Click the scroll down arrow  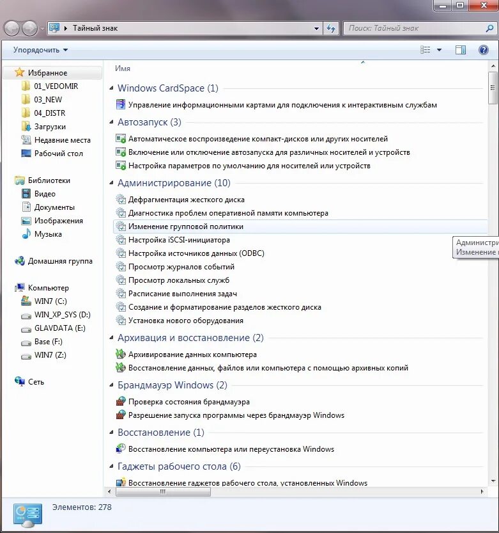pos(493,481)
